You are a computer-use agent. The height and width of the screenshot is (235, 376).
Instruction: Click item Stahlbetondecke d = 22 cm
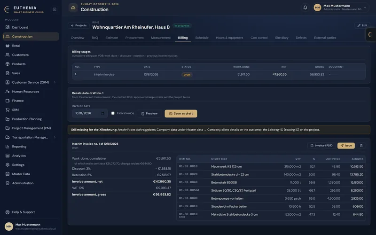click(271, 174)
